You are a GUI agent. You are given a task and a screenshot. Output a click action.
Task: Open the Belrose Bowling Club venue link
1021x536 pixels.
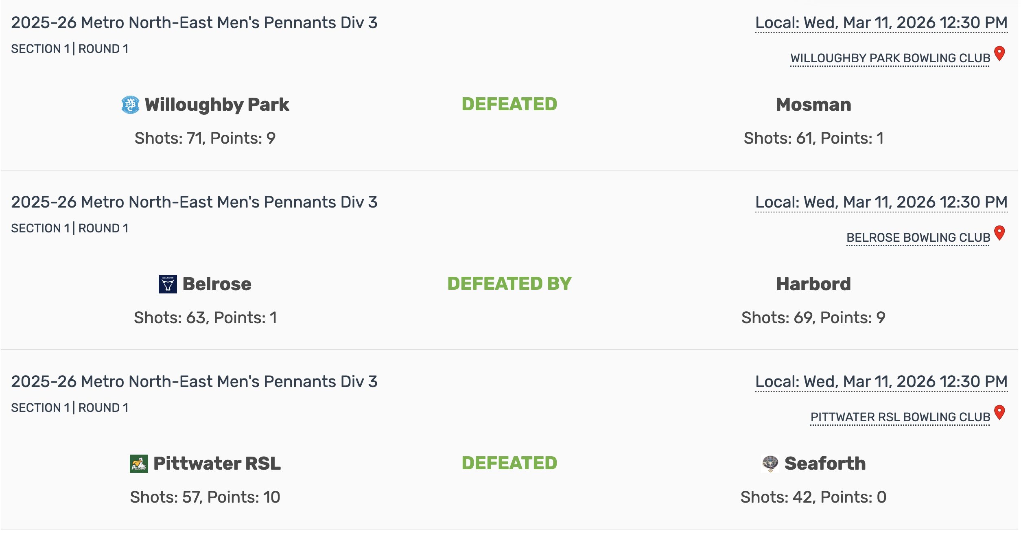918,238
